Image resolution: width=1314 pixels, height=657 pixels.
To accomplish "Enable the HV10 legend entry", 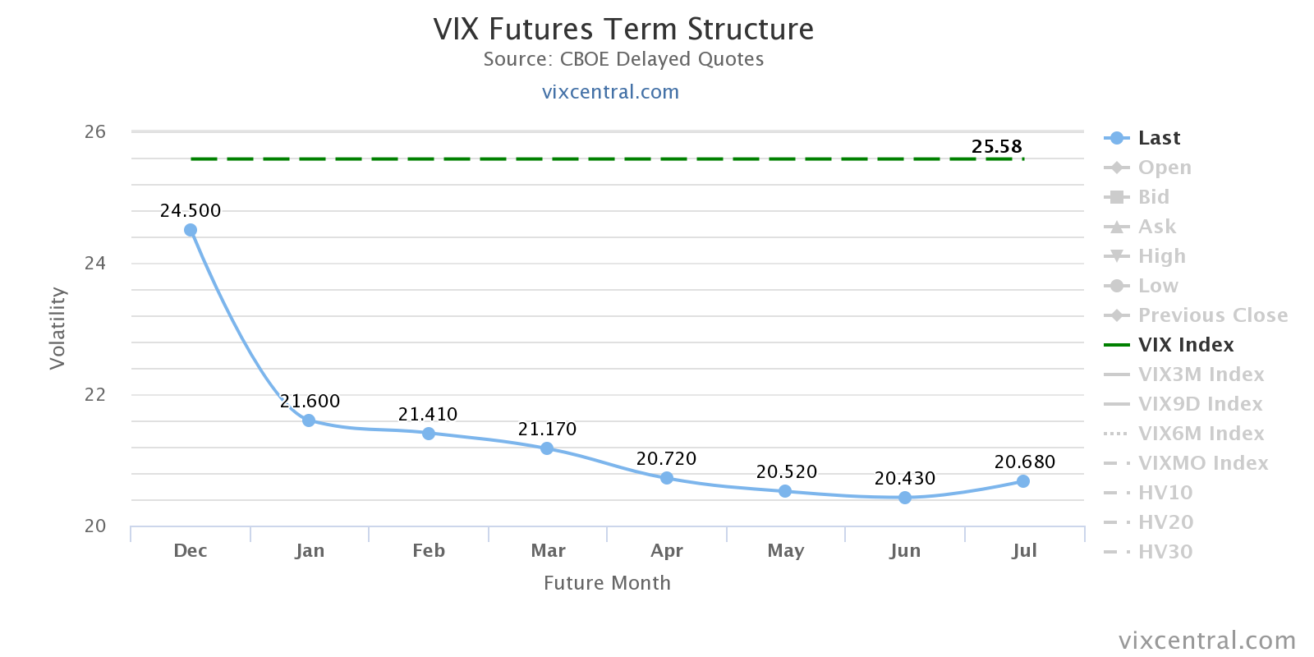I will coord(1165,493).
